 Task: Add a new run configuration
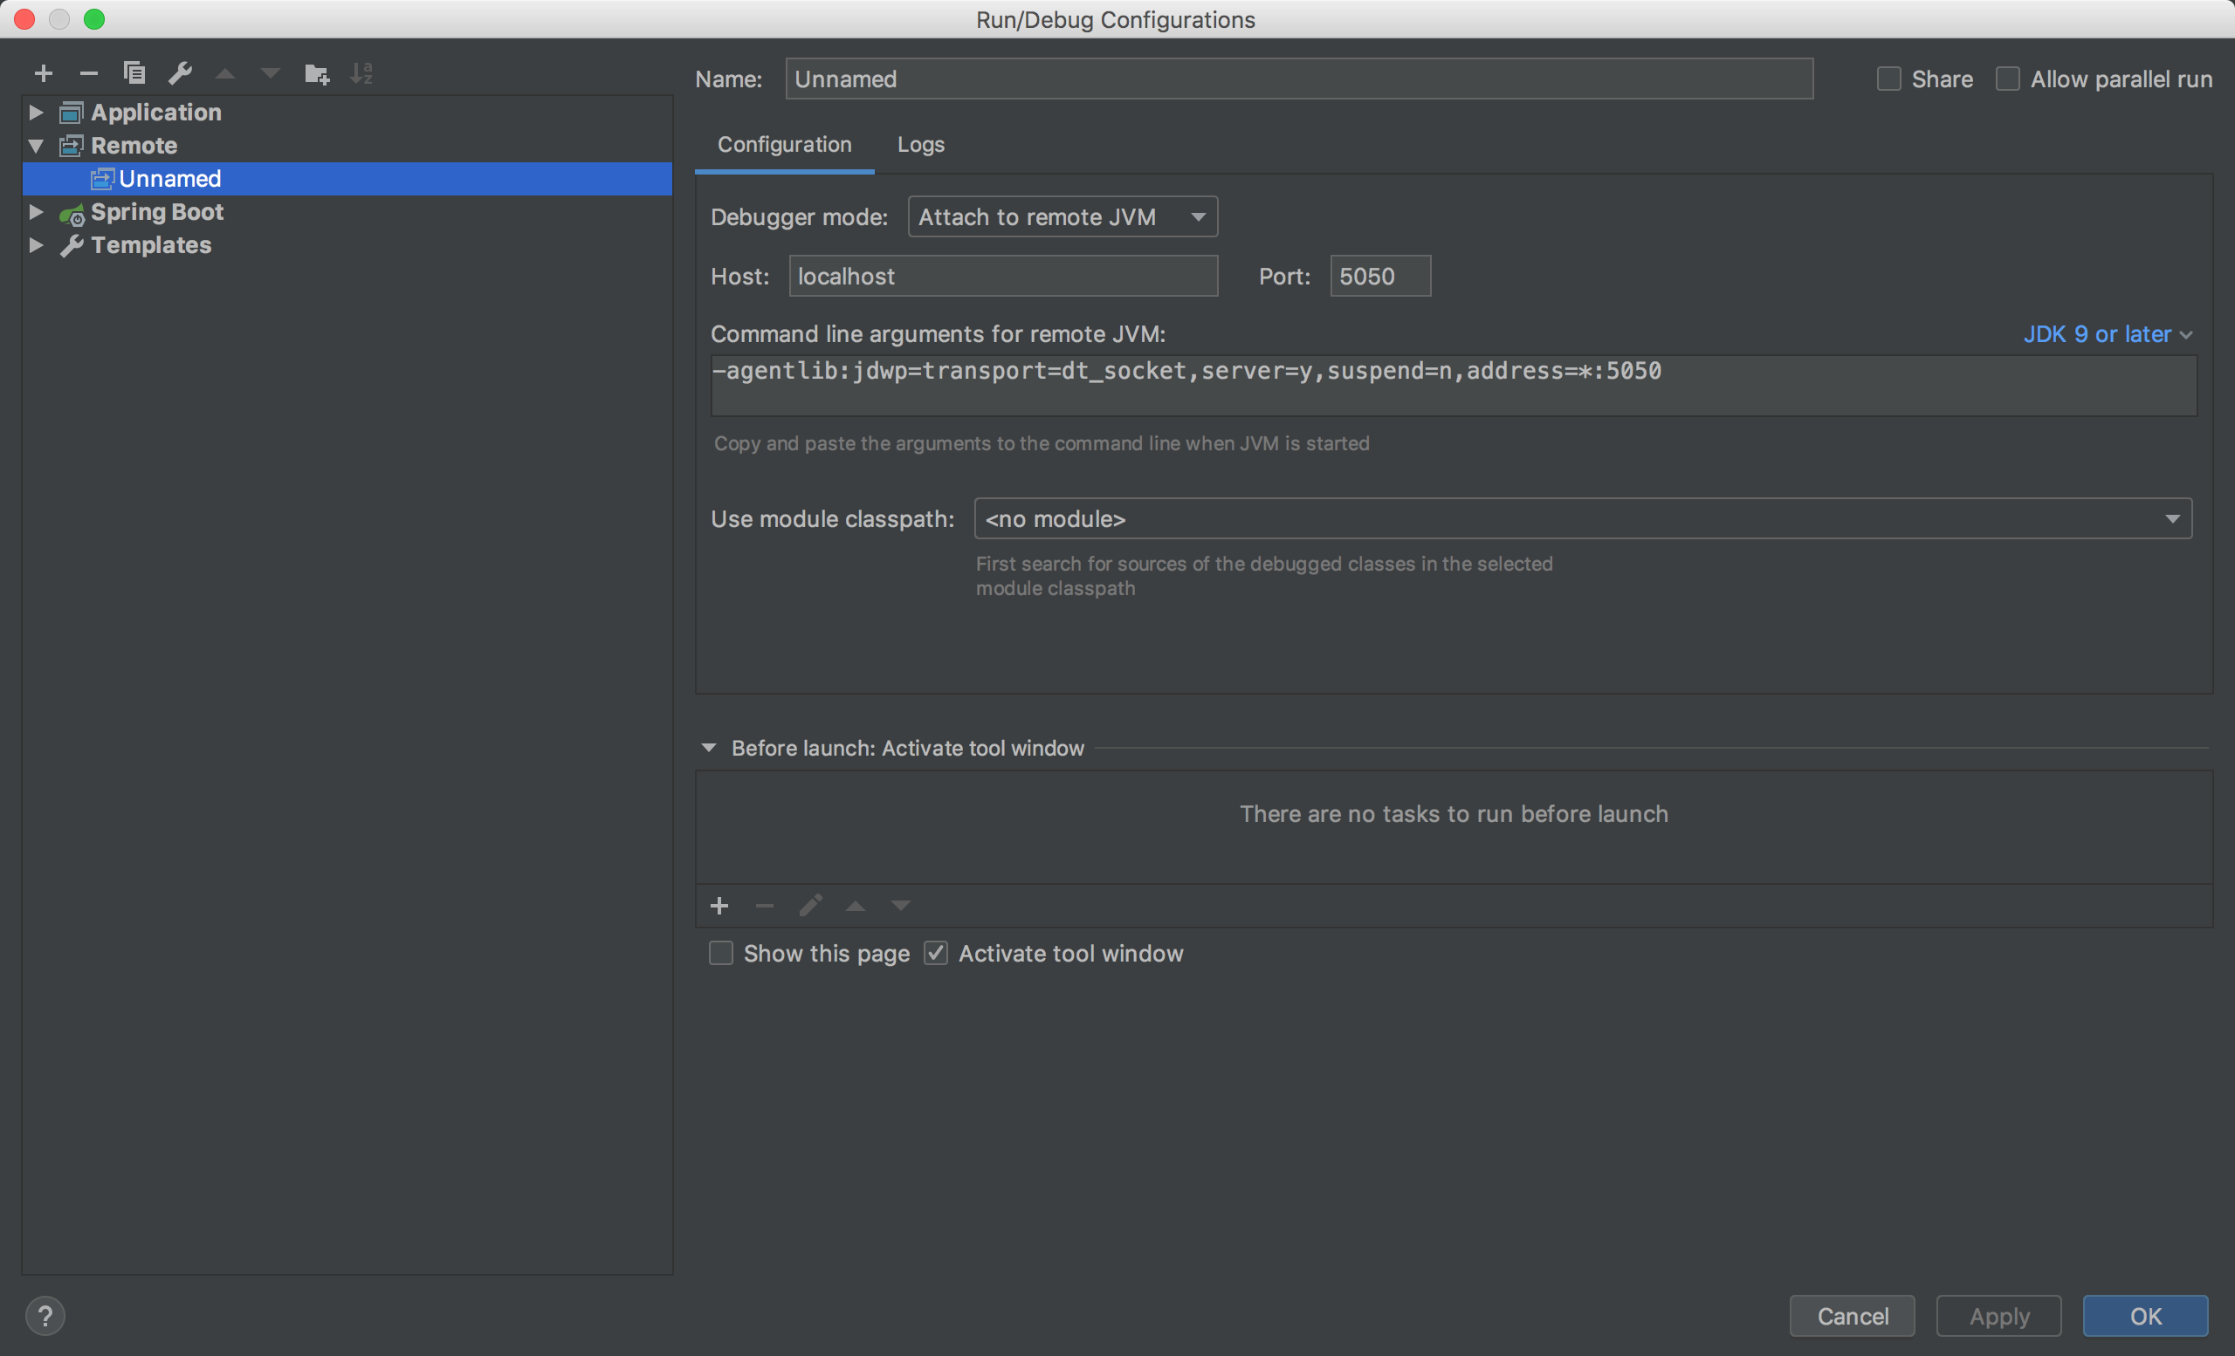pos(43,73)
